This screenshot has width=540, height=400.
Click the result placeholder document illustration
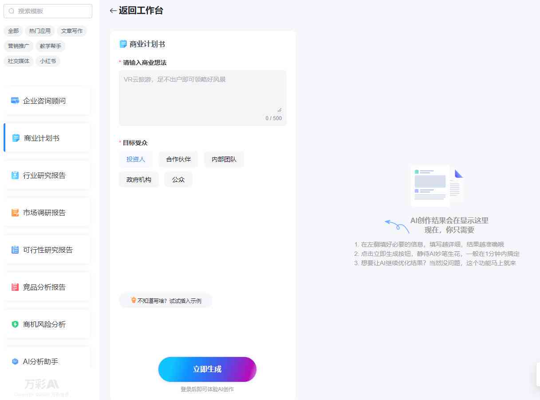pos(437,185)
